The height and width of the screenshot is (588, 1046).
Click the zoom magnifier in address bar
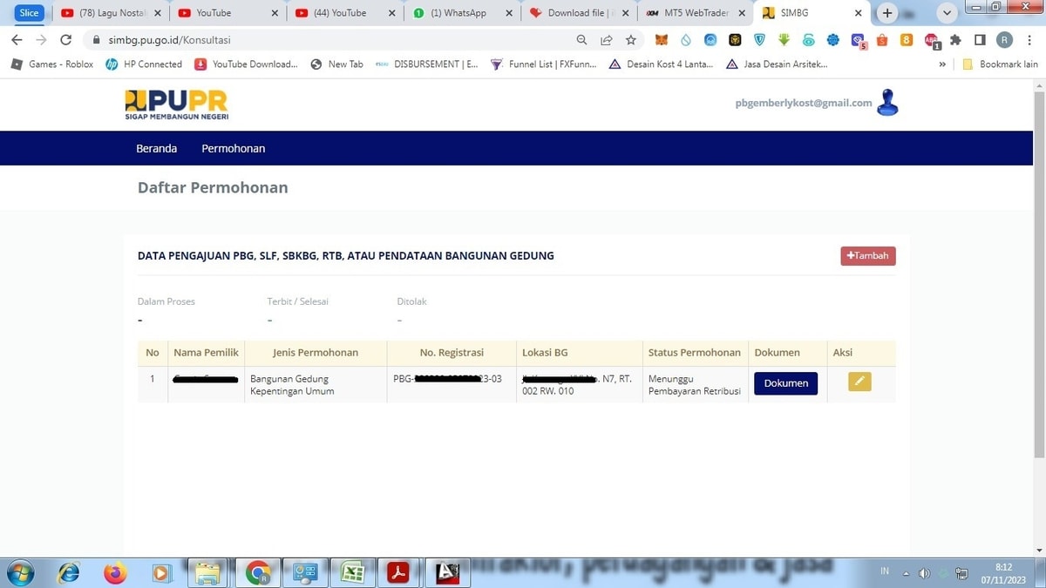(x=582, y=40)
